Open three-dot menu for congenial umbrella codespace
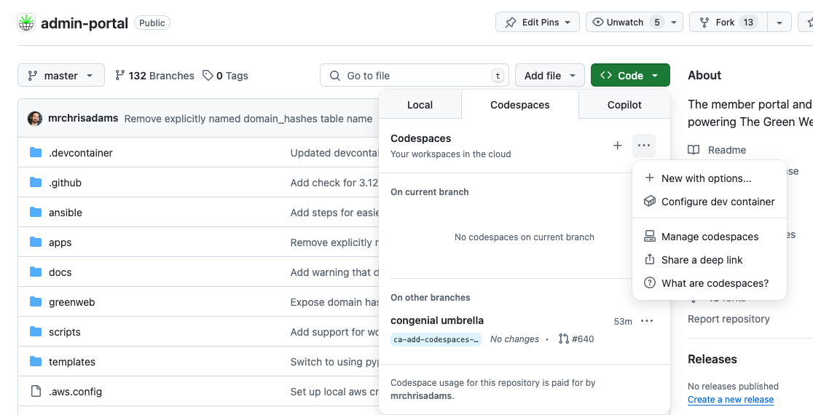Image resolution: width=813 pixels, height=415 pixels. 647,321
